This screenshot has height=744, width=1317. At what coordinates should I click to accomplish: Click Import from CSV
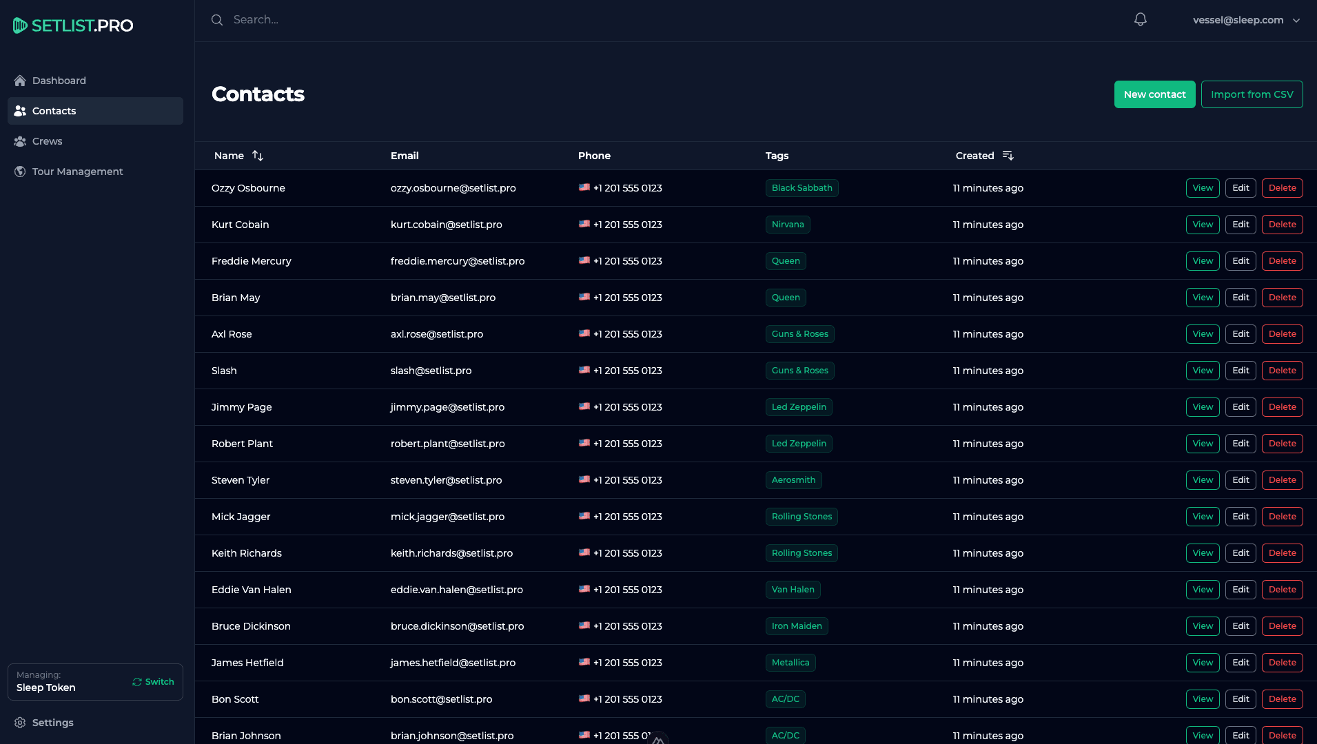[1252, 94]
